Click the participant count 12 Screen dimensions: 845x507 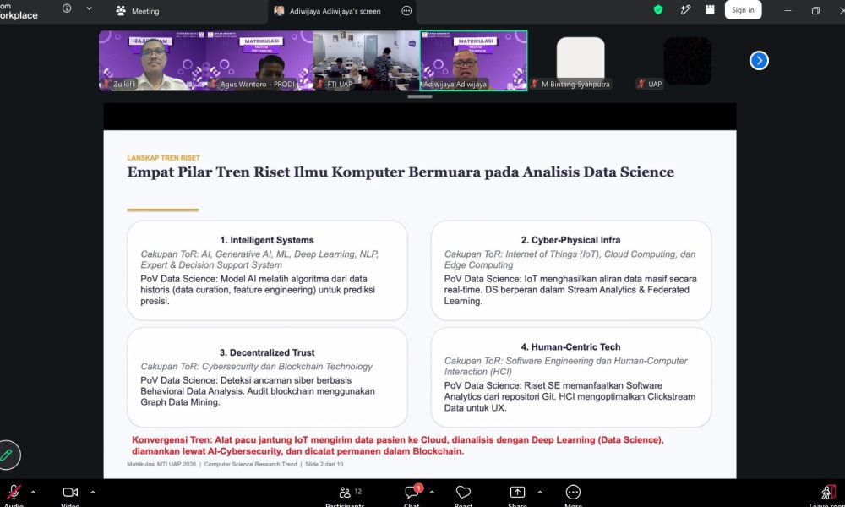pos(358,492)
